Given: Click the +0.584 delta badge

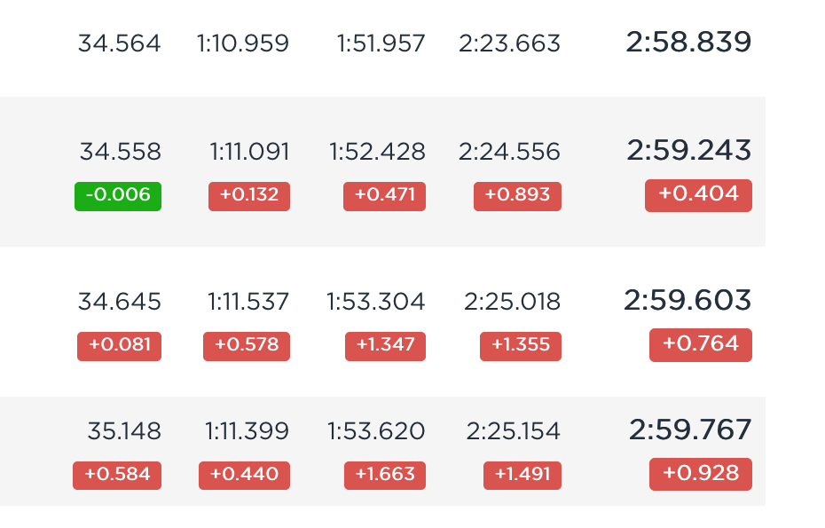Looking at the screenshot, I should point(117,476).
